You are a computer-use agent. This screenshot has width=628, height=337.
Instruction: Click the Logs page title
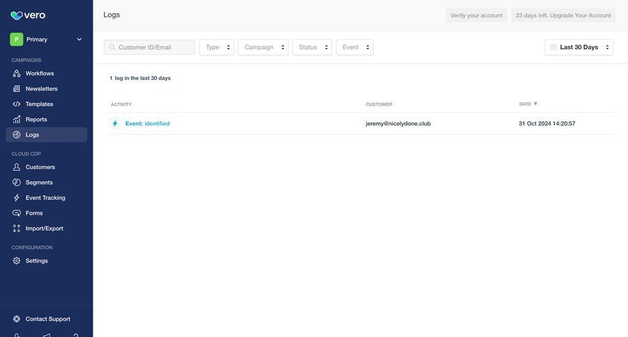coord(112,15)
